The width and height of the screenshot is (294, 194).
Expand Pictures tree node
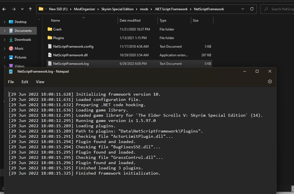pos(4,57)
